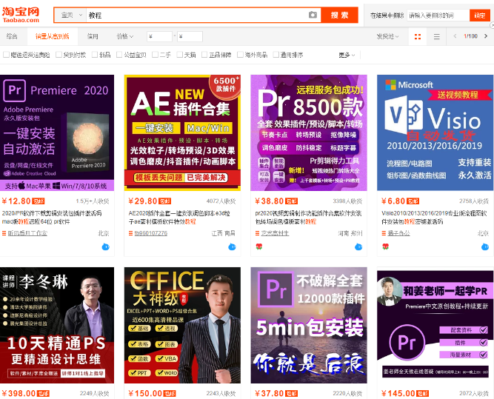Viewport: 494px width, 399px height.
Task: Toggle 正品保障 checkbox
Action: (204, 55)
